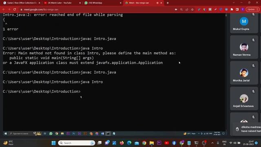Open the Extensions puzzle icon
Viewport: 261px width, 147px height.
click(232, 9)
